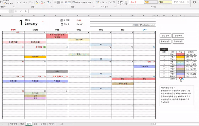199x126 pixels.
Task: Click the 거래처 방문 event on Friday 27
Action: [123, 84]
